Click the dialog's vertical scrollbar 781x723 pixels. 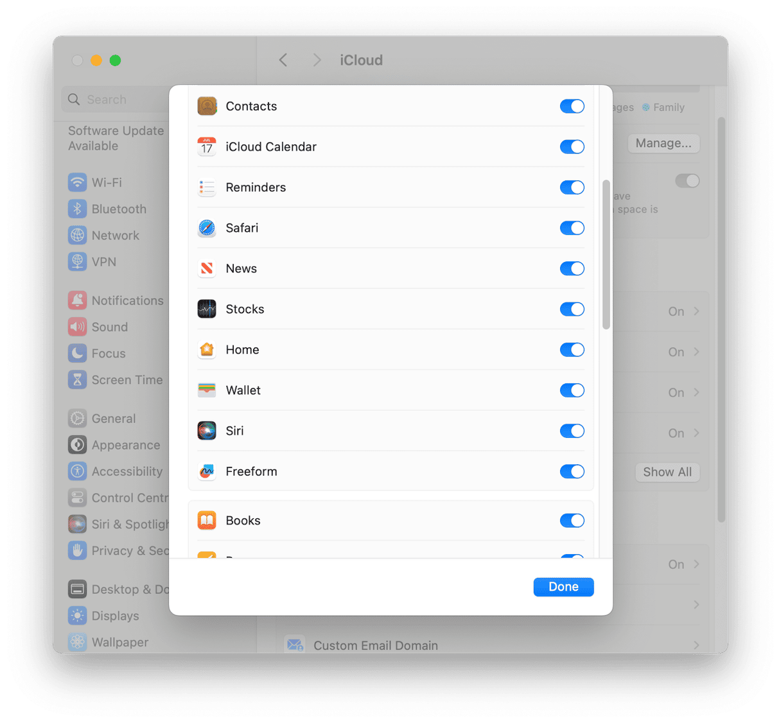[606, 255]
